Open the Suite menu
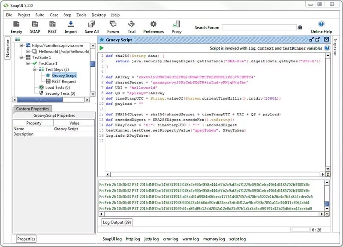This screenshot has width=343, height=247. (x=39, y=15)
